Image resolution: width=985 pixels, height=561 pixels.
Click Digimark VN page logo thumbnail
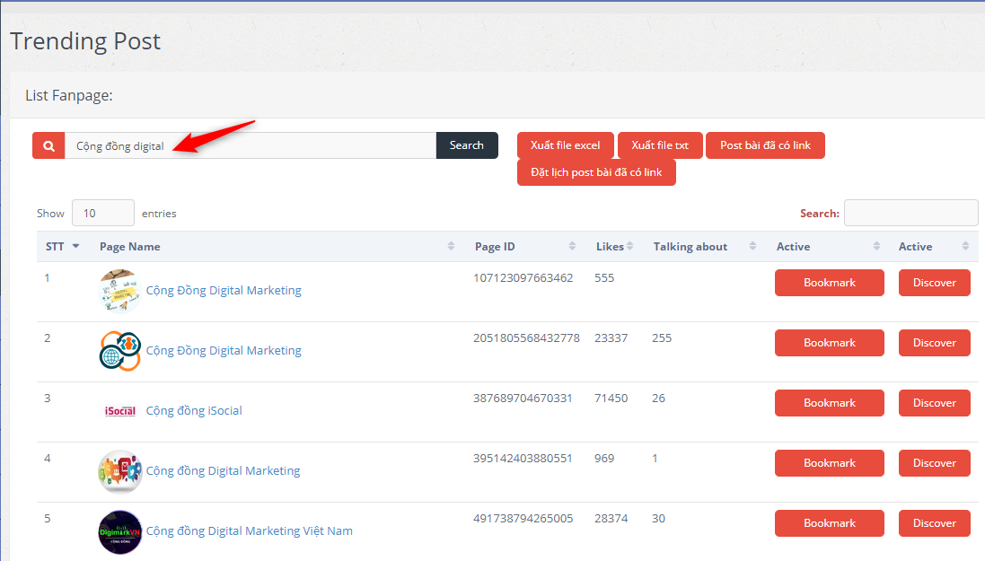(x=119, y=531)
